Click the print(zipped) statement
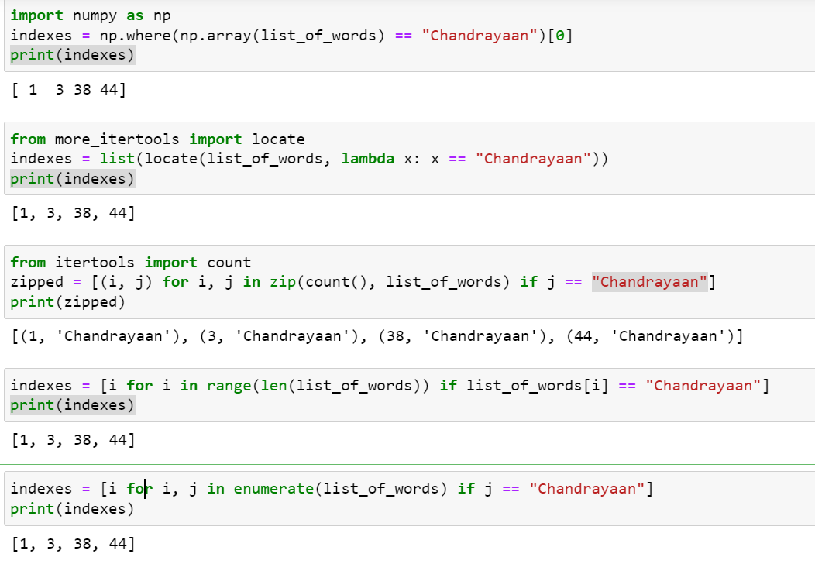The image size is (815, 564). [x=62, y=301]
